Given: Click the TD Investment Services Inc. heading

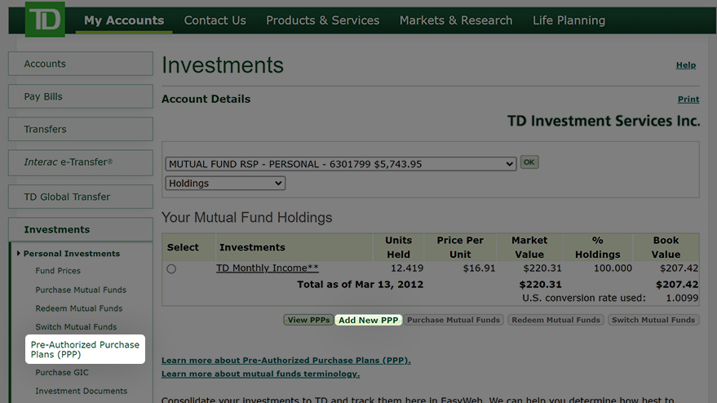Looking at the screenshot, I should [604, 121].
